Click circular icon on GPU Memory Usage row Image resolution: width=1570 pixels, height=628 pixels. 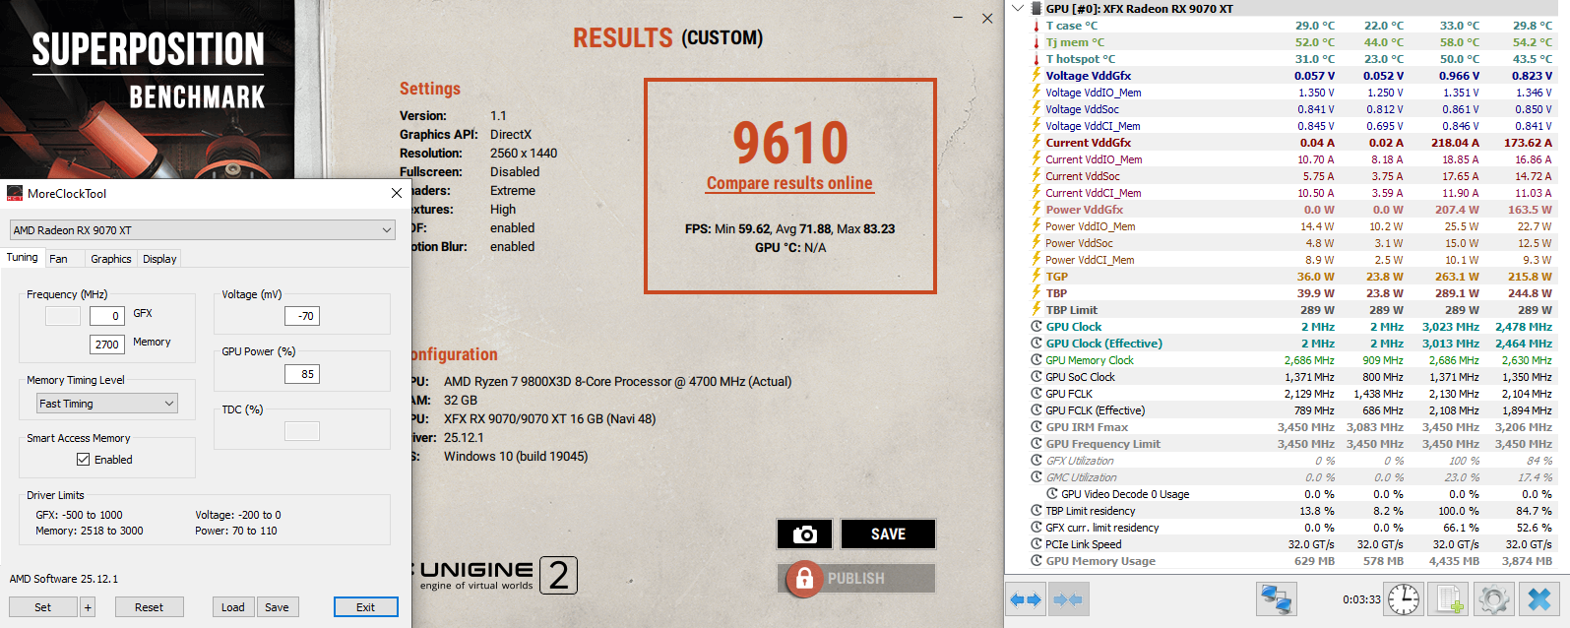[x=1036, y=561]
